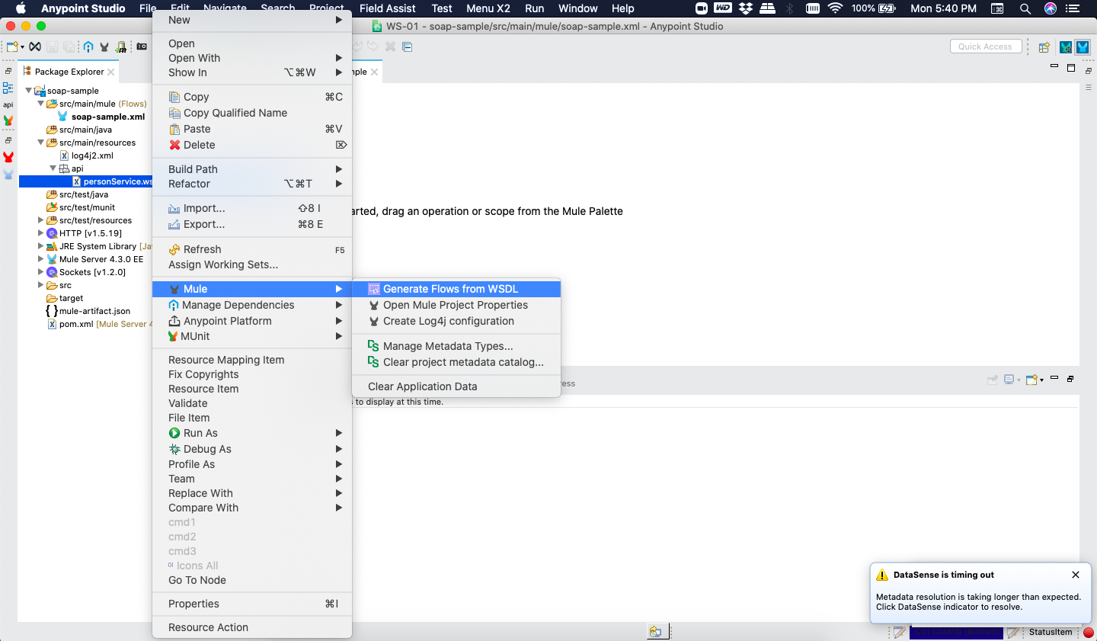Open the MUnit submenu
The image size is (1097, 641).
(252, 336)
